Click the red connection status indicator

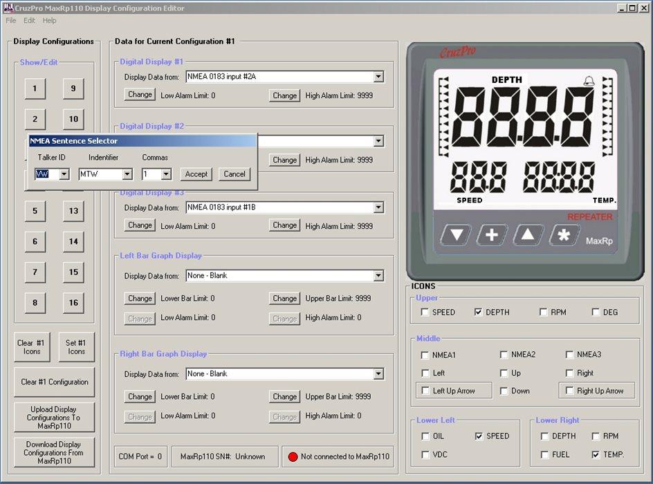pos(292,456)
